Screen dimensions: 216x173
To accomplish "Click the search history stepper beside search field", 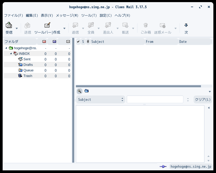I will point(188,99).
